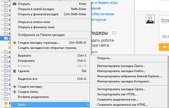Click the plus icon beside Создать закладку страницы
Viewport: 169px width, 108px height.
tap(15, 43)
